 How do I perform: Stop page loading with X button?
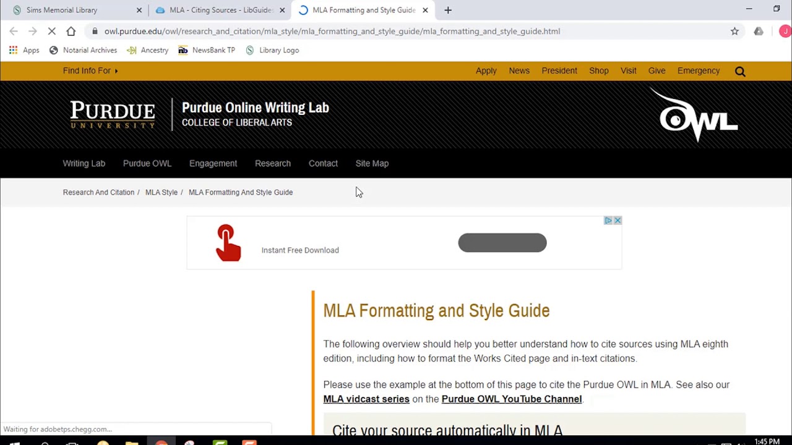coord(52,32)
